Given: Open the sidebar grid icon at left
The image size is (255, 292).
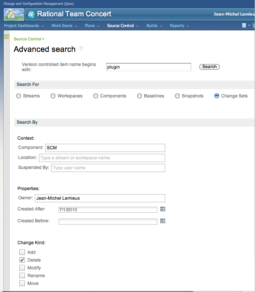Looking at the screenshot, I should coord(6,36).
